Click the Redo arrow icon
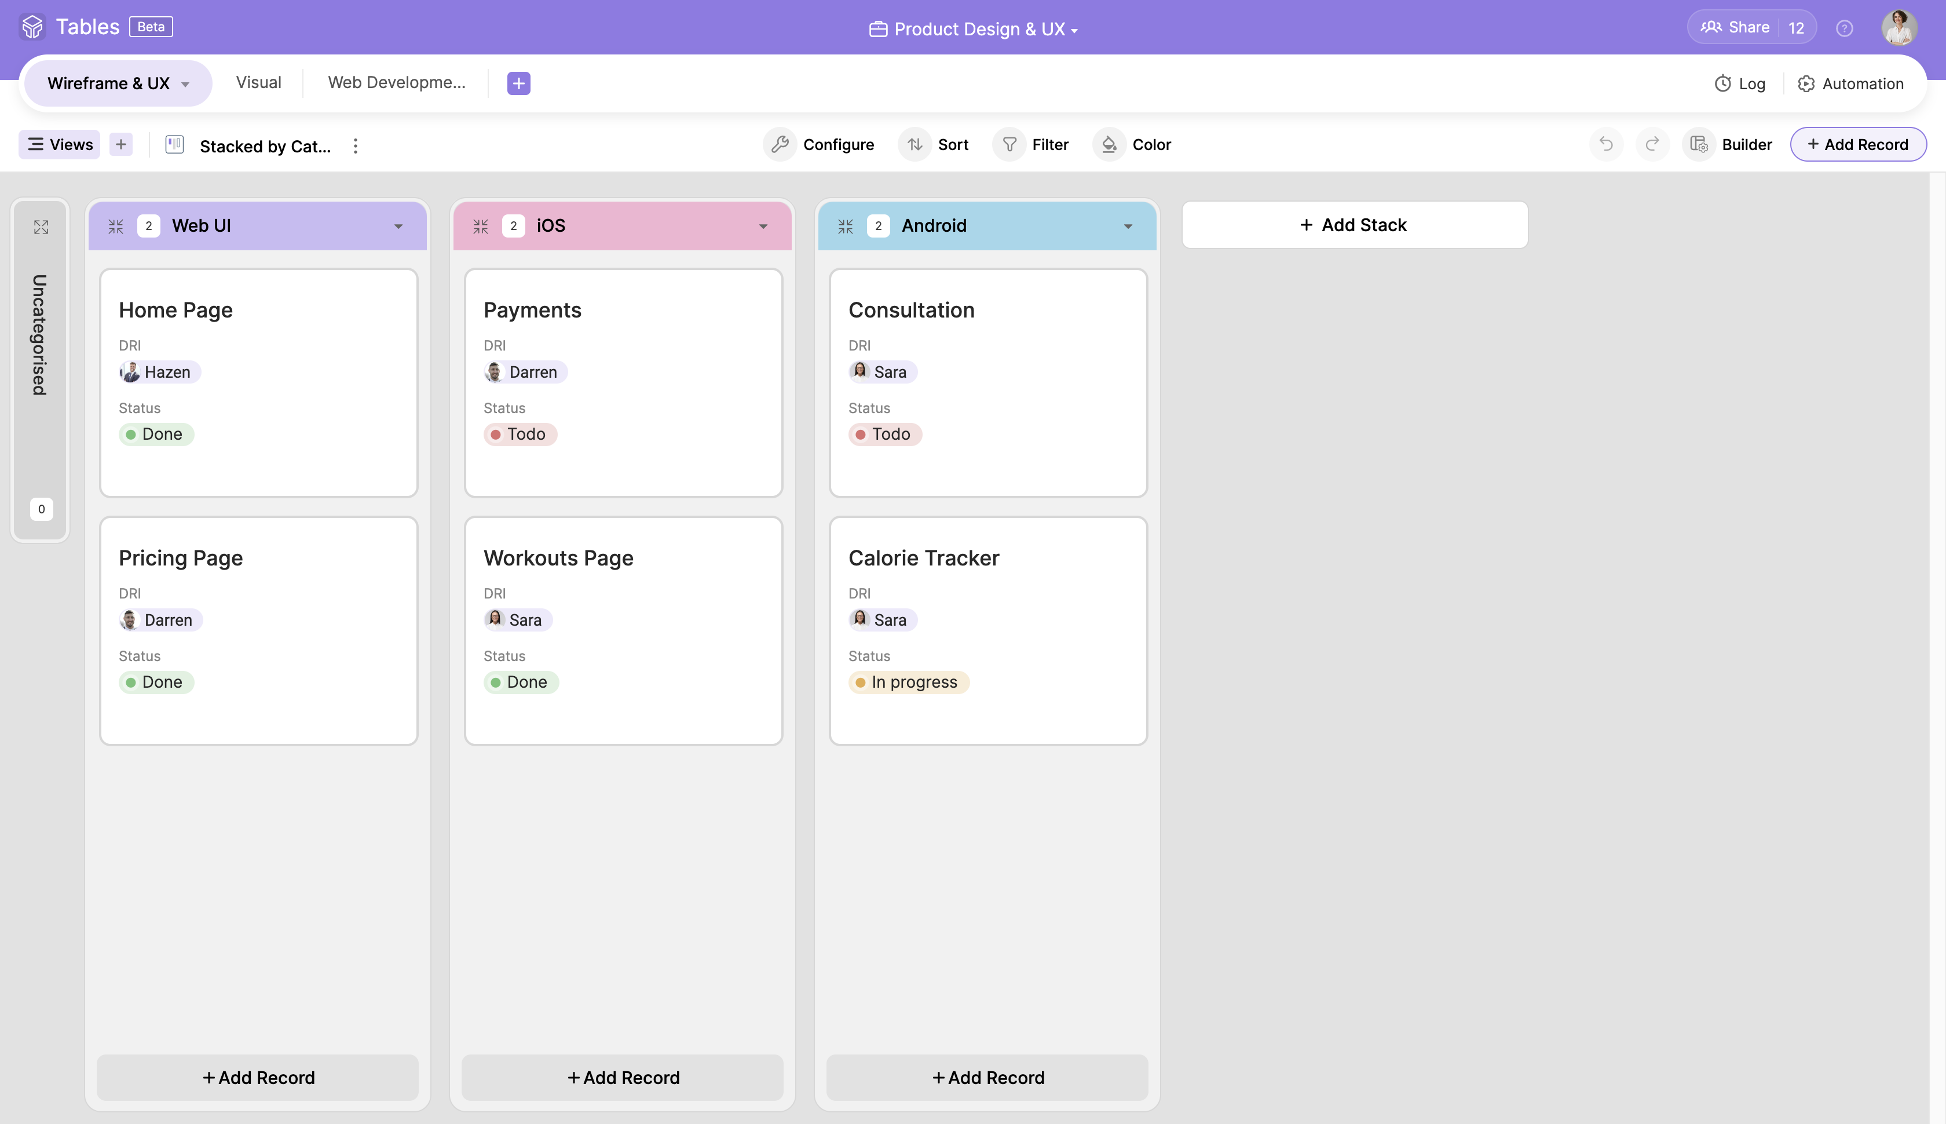Screen dimensions: 1946x1124 pos(1652,144)
